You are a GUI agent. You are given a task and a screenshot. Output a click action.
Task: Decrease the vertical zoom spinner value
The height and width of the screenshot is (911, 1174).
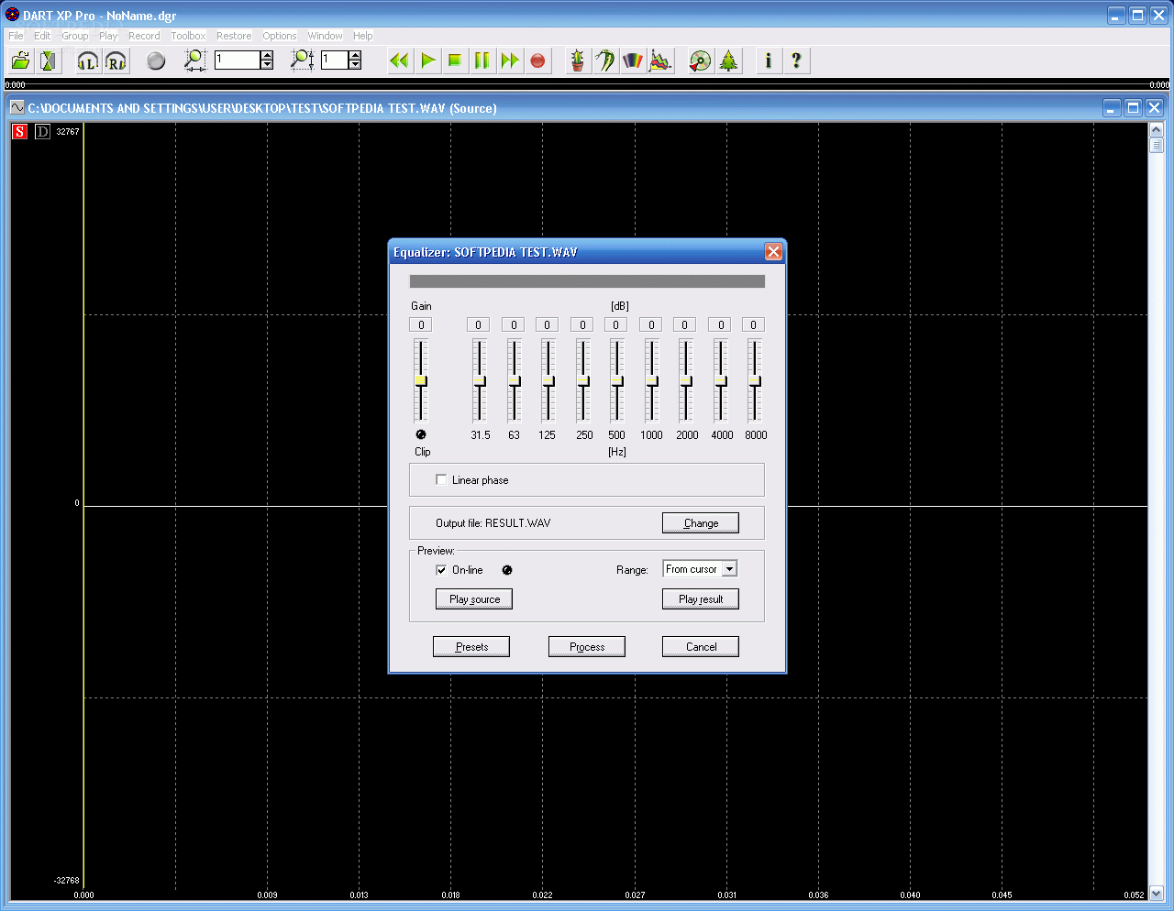click(355, 65)
